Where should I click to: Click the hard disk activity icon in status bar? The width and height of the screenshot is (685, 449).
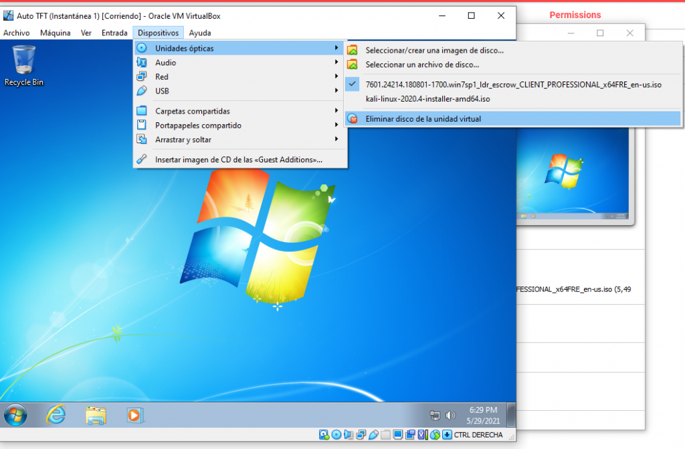coord(324,435)
